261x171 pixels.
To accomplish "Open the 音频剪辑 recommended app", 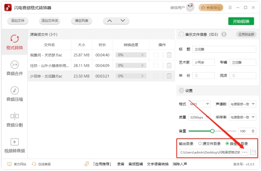I will (x=136, y=164).
